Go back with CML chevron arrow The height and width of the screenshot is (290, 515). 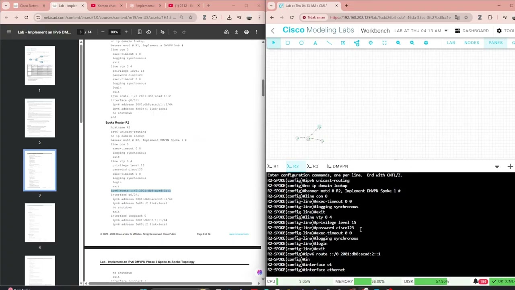273,31
